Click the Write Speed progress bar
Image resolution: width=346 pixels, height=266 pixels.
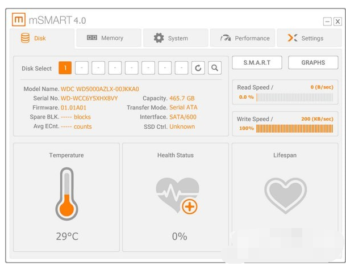(295, 129)
